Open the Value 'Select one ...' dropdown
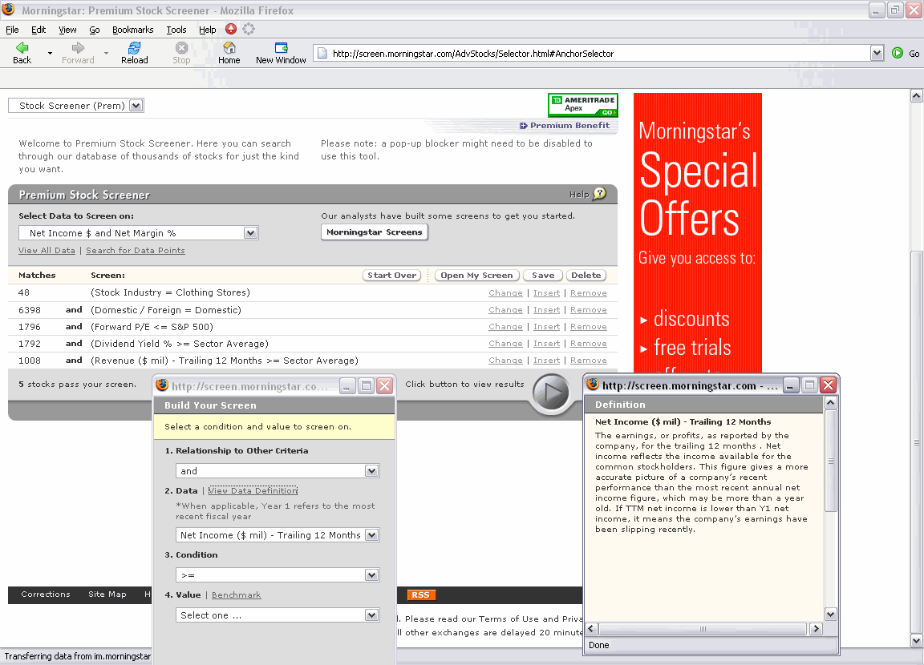Image resolution: width=924 pixels, height=665 pixels. click(x=371, y=615)
